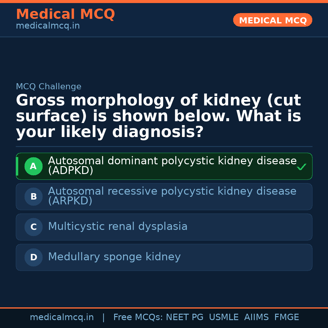328x328 pixels.
Task: Click the green checkmark on option A
Action: click(301, 167)
